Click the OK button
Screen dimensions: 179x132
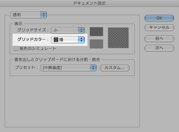click(x=159, y=18)
